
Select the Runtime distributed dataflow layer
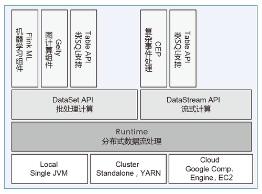[132, 137]
